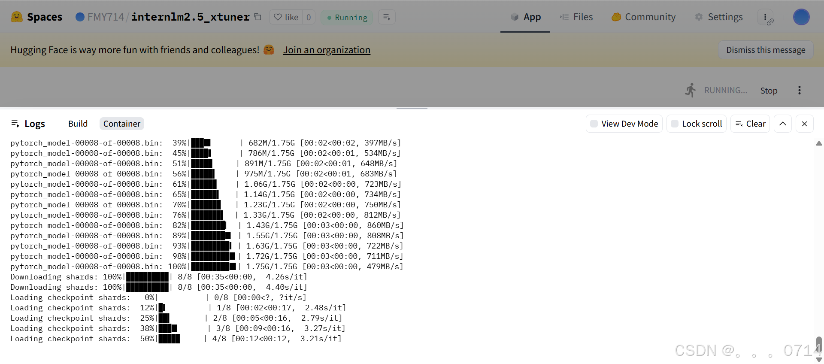Click the log line showing 39% progress

point(206,143)
